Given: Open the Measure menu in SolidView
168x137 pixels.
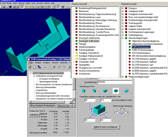Looking at the screenshot, I should (x=22, y=3).
